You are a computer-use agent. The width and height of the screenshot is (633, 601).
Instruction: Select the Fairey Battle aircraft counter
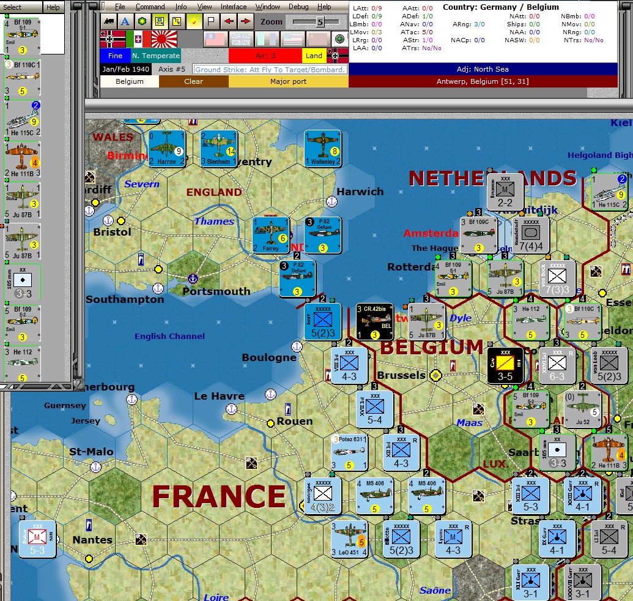[271, 235]
